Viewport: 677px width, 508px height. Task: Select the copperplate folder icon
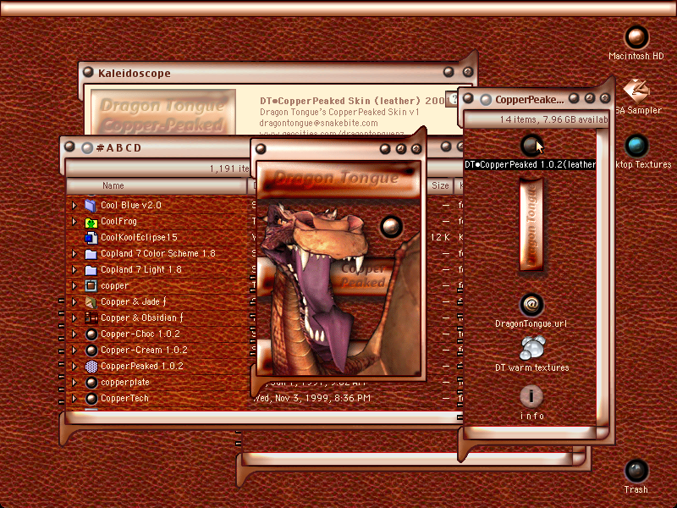tap(91, 383)
